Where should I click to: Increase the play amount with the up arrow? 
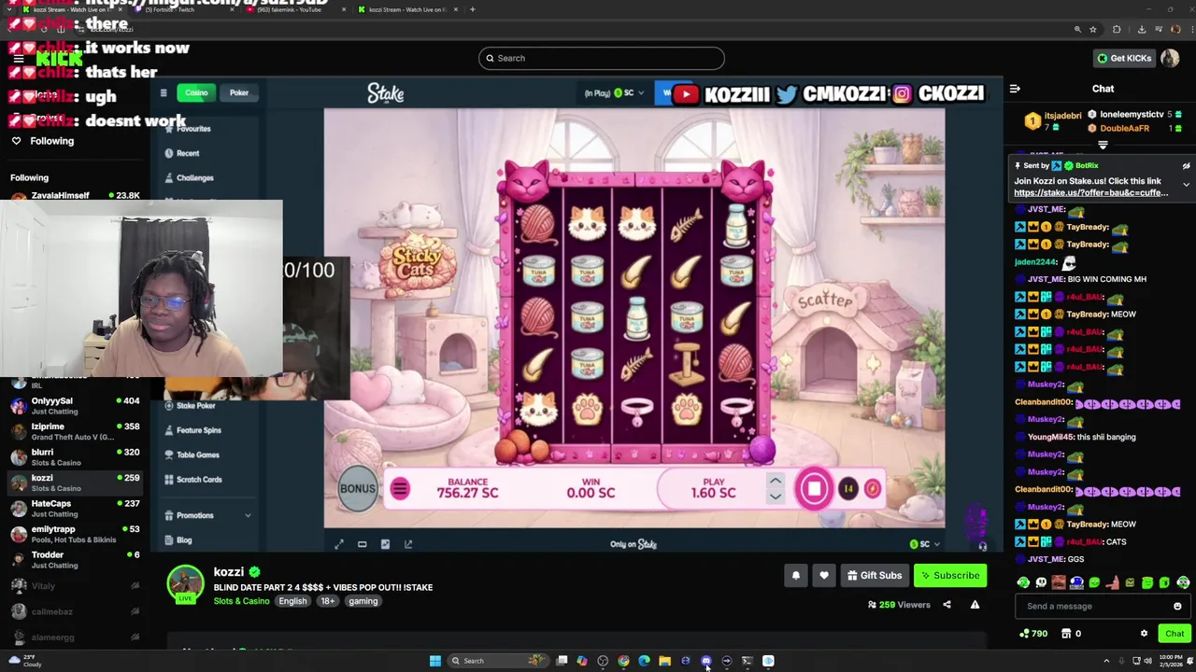tap(775, 482)
